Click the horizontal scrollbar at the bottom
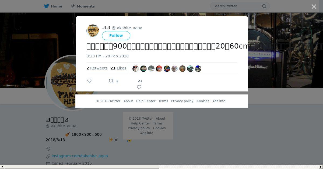 (x=161, y=167)
